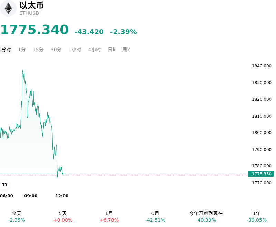Choose the 1年 performance range

click(x=256, y=217)
